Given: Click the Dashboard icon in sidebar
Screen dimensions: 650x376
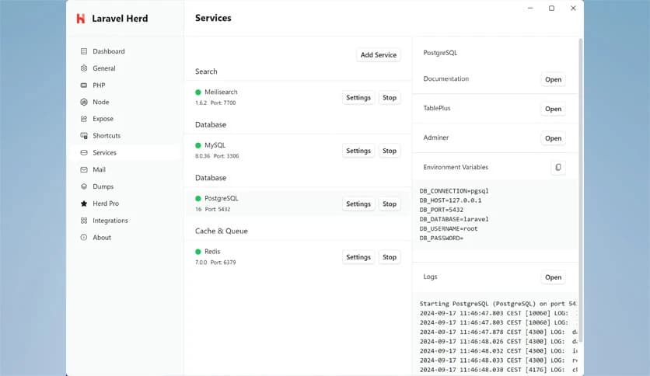Looking at the screenshot, I should coord(84,51).
